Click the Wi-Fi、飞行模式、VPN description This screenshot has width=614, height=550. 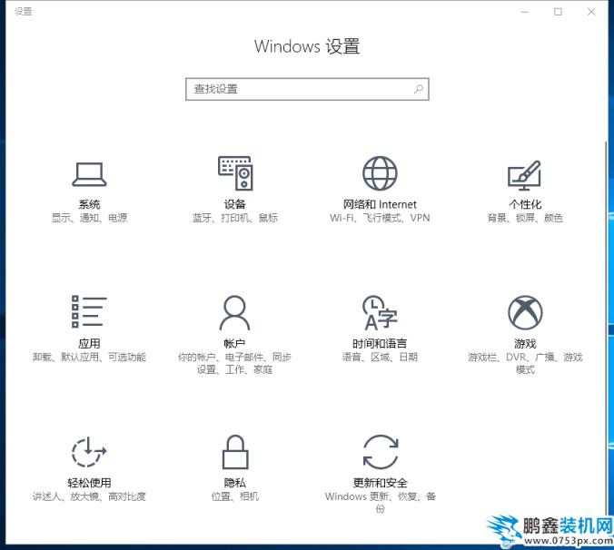point(380,218)
